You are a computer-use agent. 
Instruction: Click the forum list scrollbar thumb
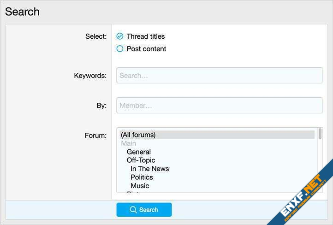[x=320, y=134]
